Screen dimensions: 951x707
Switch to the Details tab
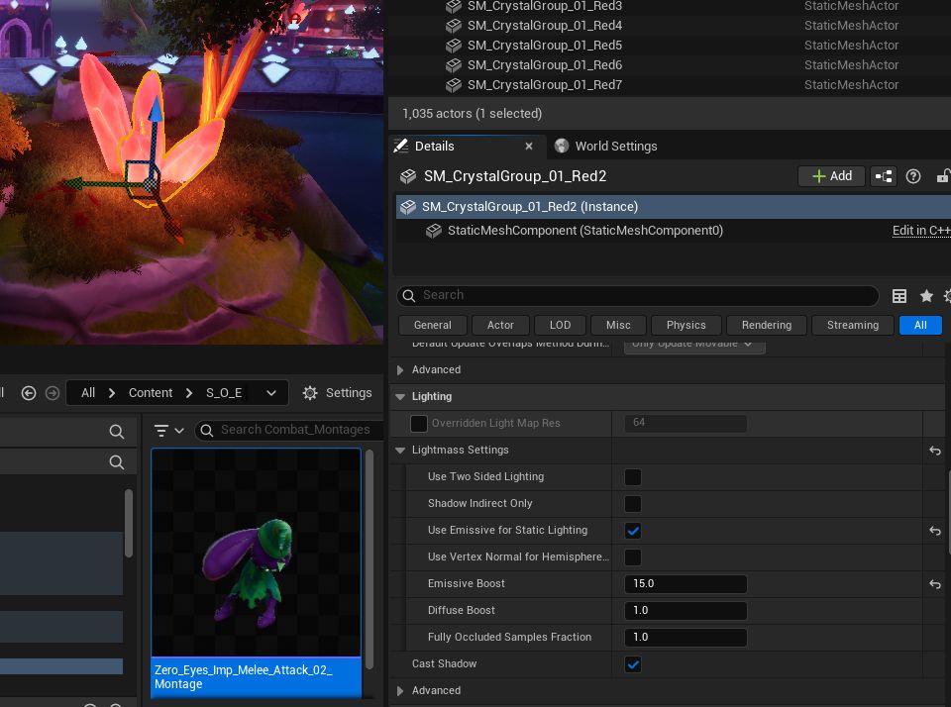point(434,147)
